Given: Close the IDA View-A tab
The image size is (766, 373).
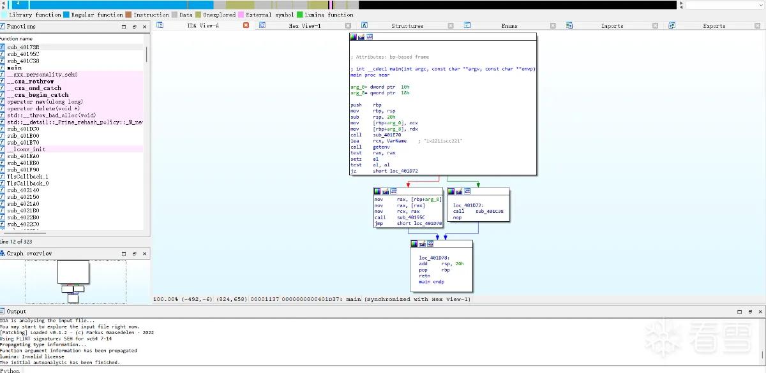Looking at the screenshot, I should pyautogui.click(x=246, y=26).
